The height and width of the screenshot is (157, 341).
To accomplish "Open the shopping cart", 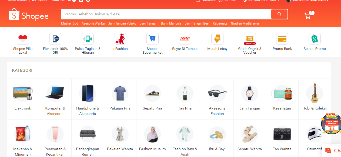I will 308,16.
